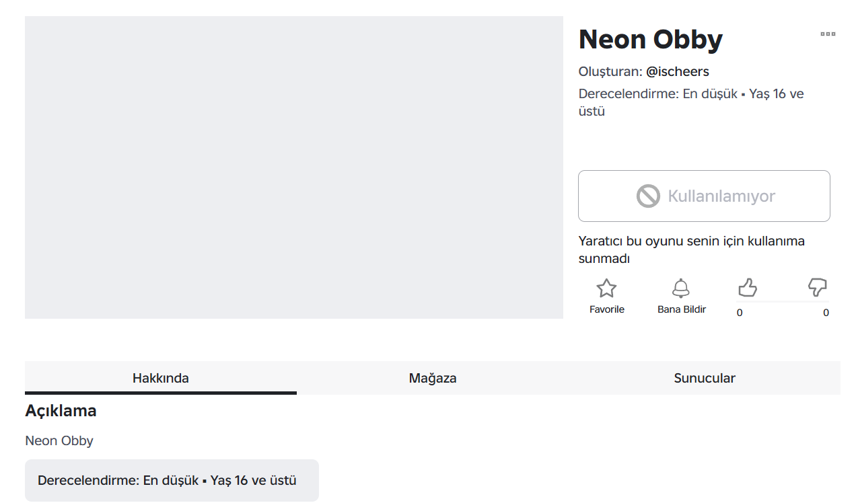
Task: Click the Derecelendirme rating box under Açıklama
Action: coord(172,480)
